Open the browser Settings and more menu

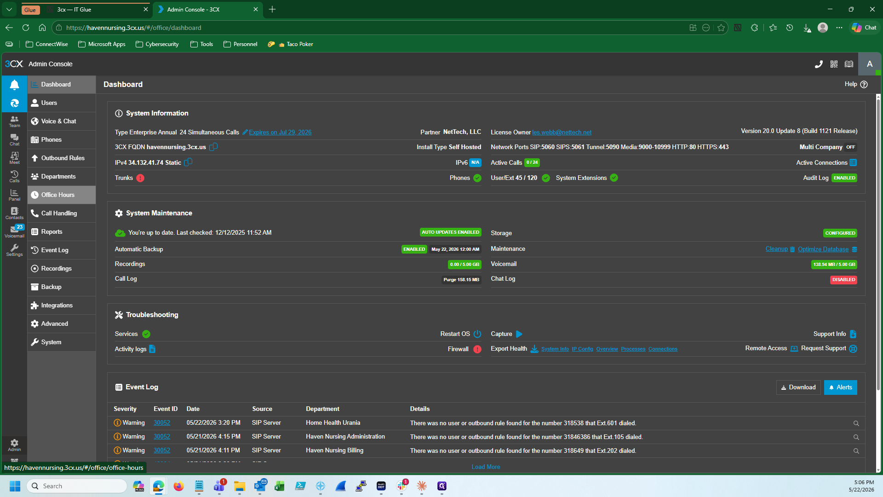(x=839, y=28)
